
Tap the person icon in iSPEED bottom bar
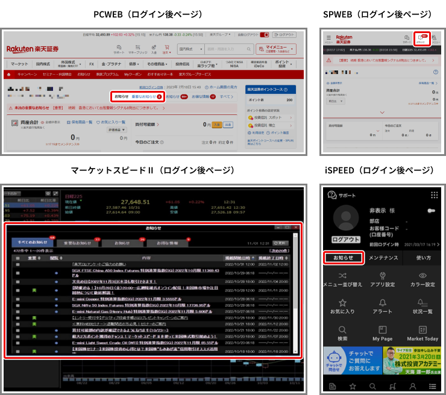[x=412, y=386]
